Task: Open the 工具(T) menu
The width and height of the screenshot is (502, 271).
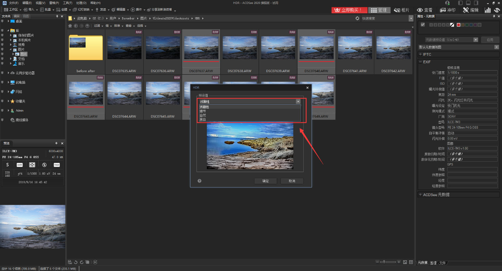Action: (67, 3)
